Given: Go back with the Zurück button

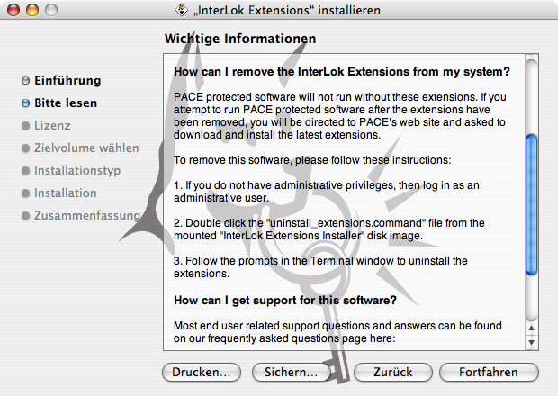Looking at the screenshot, I should pos(393,373).
